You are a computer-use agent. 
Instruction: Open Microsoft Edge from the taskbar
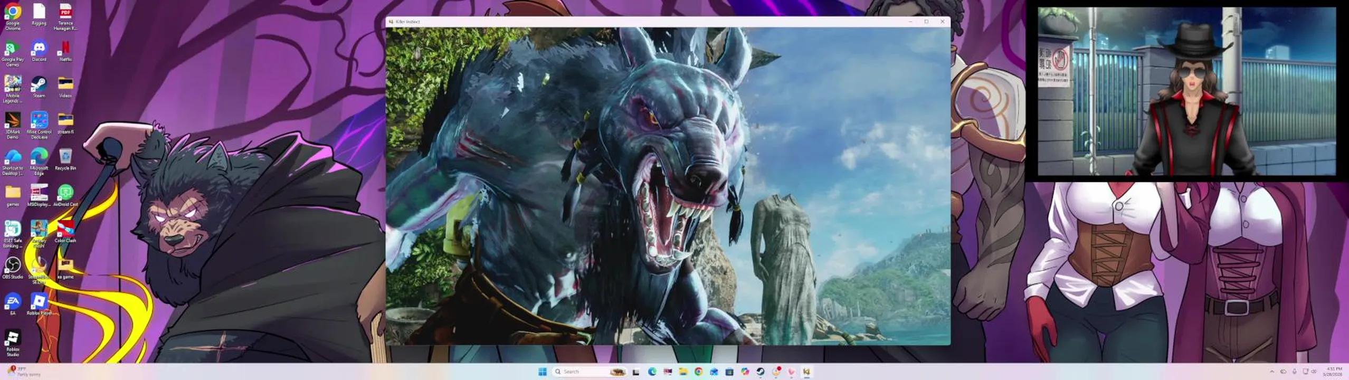[652, 372]
